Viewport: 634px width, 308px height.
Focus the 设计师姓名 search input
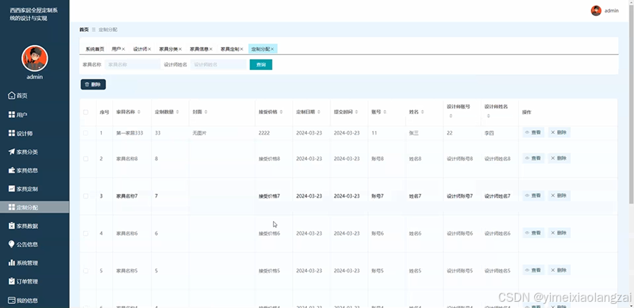point(218,65)
